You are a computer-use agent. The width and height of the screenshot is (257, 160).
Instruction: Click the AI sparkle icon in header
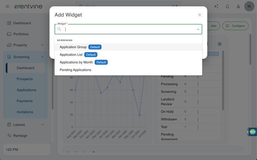[x=216, y=6]
